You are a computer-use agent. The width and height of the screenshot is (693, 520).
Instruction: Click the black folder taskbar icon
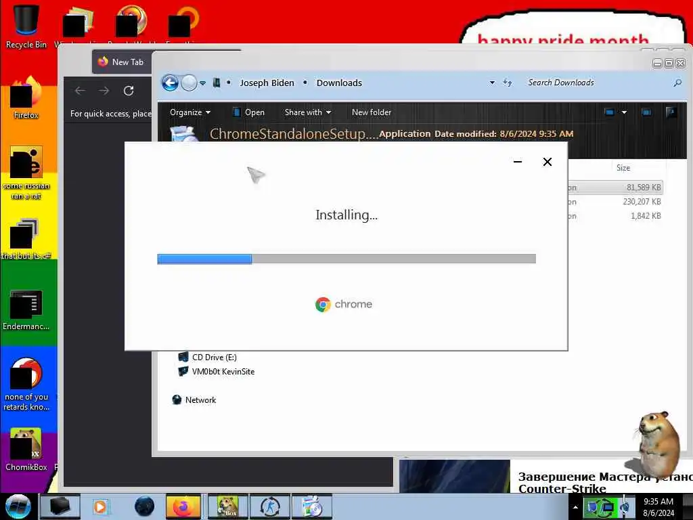pos(60,506)
